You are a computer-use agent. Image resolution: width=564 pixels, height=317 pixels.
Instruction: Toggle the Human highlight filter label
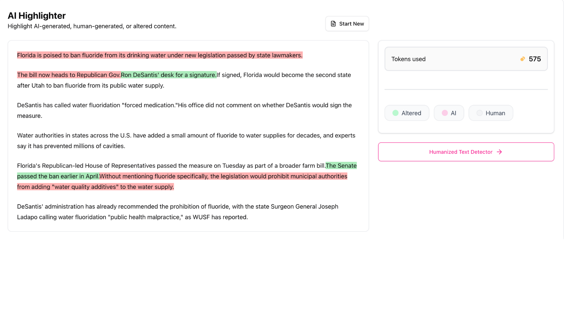(495, 113)
